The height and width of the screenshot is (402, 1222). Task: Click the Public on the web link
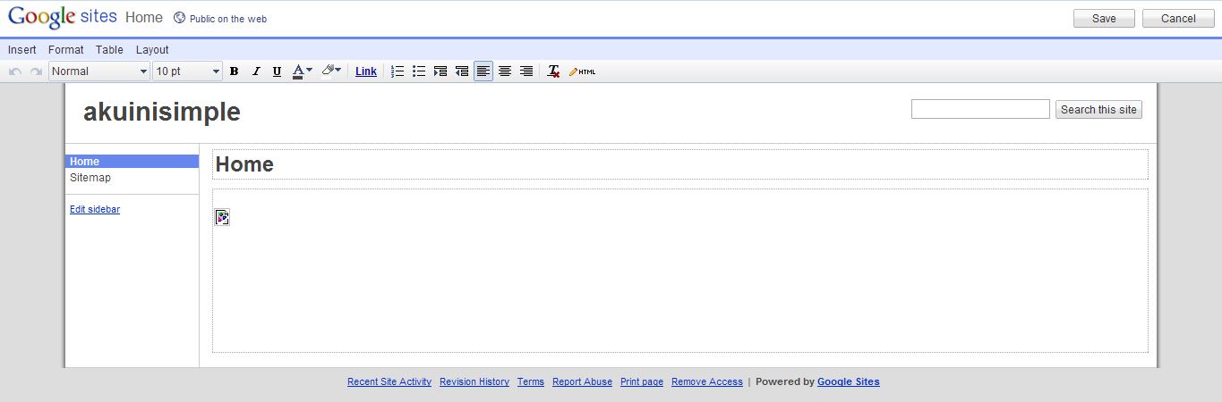pos(228,19)
